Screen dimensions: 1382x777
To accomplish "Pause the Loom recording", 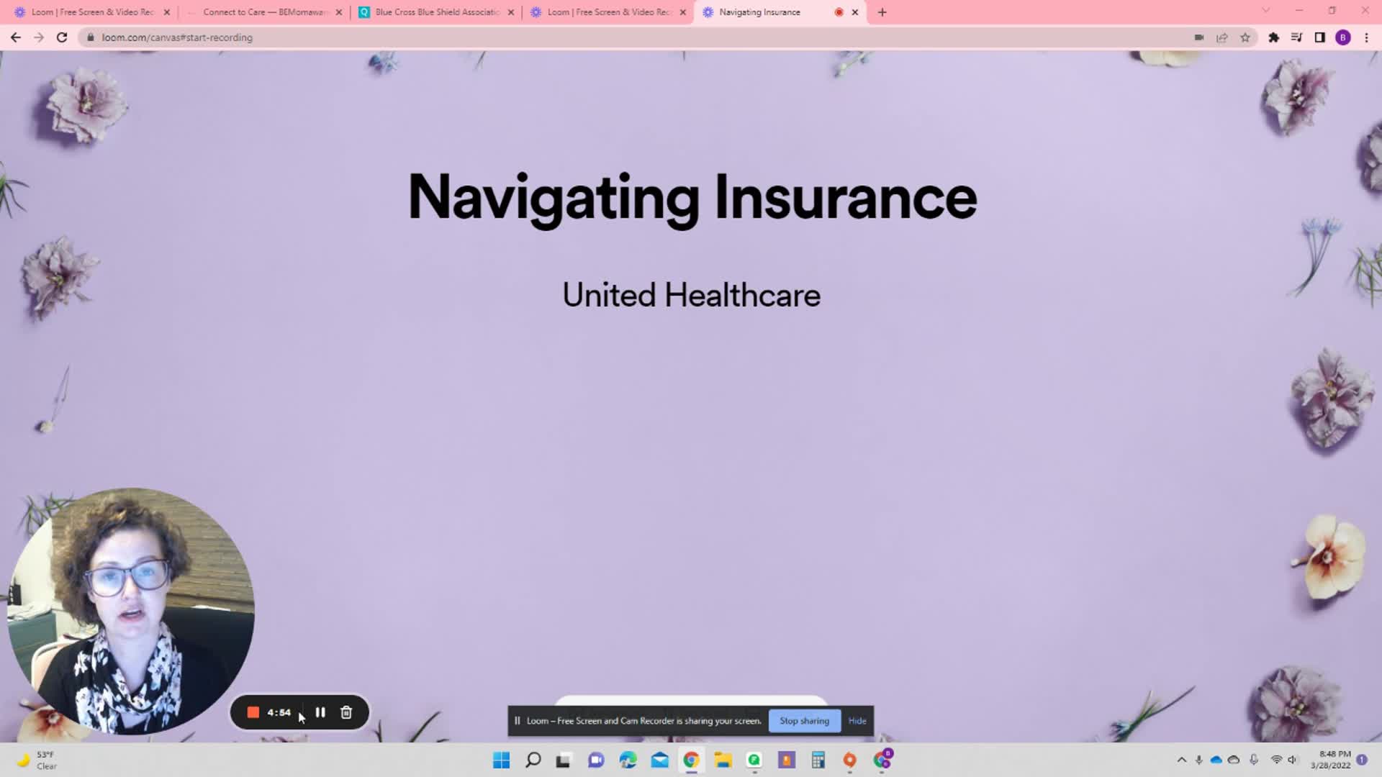I will [320, 712].
